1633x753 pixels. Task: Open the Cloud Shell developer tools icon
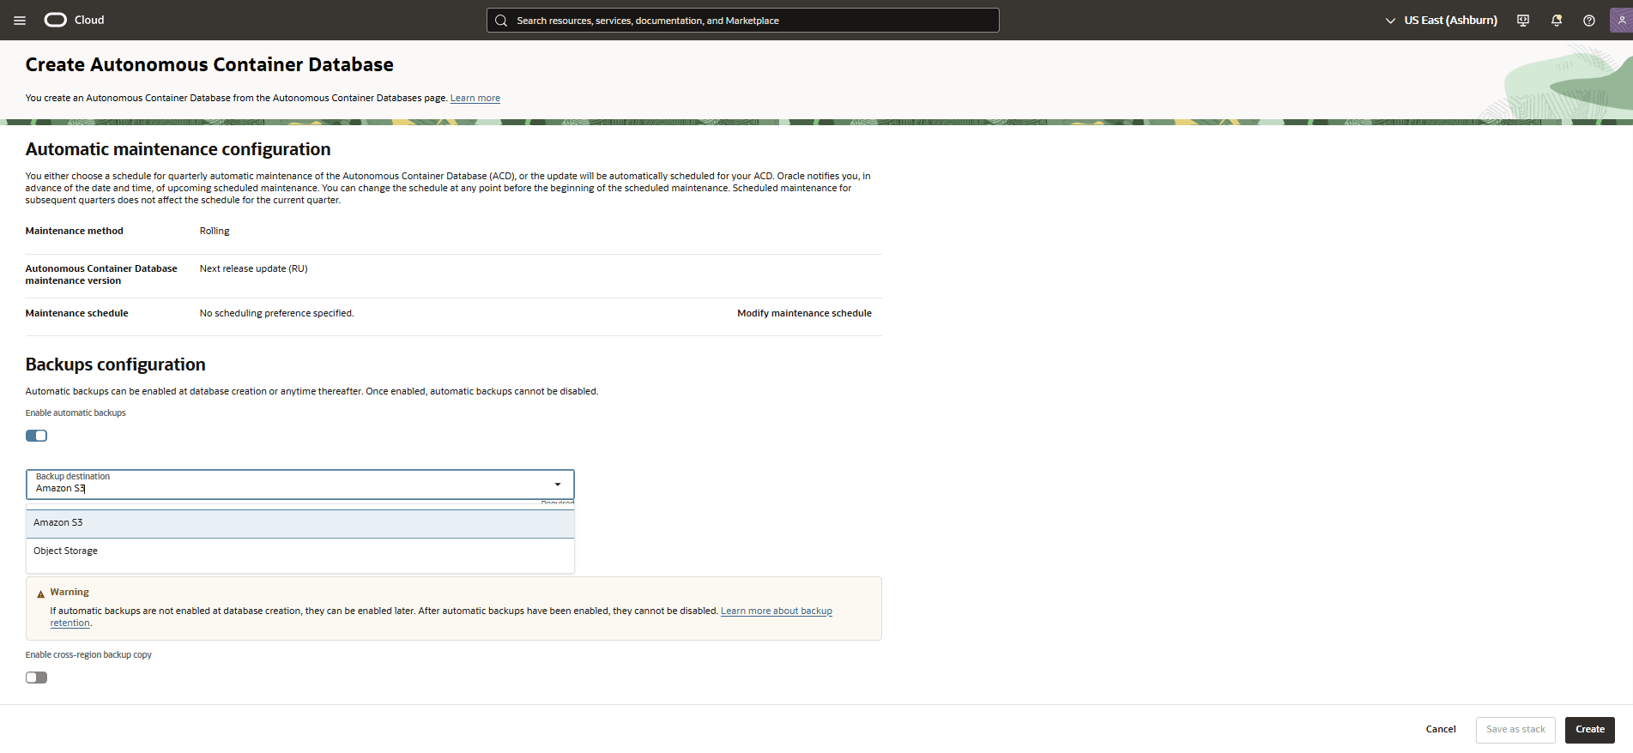tap(1523, 21)
